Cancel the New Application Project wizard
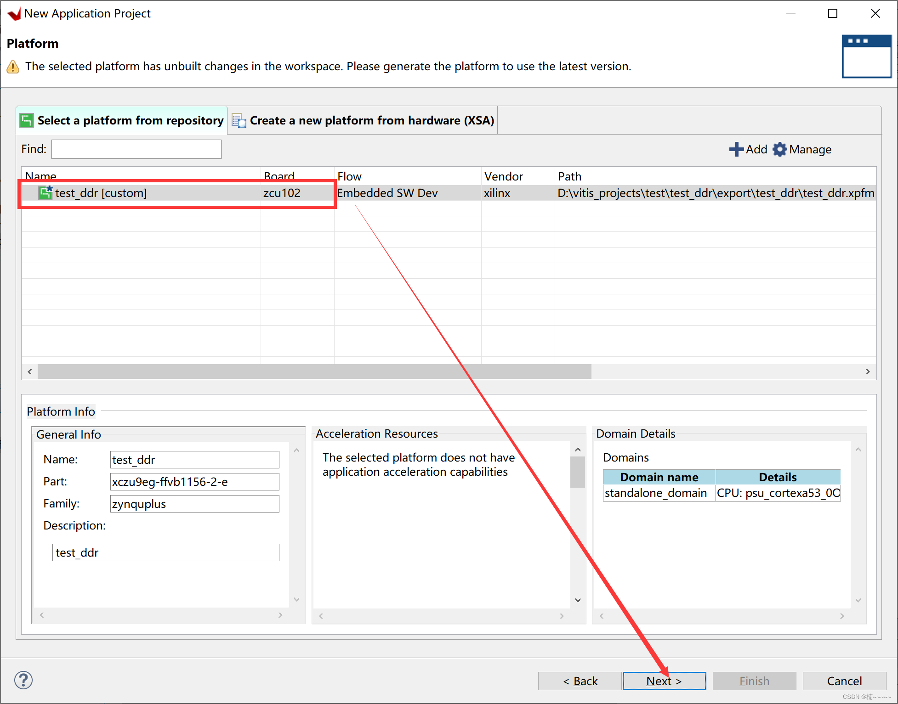Image resolution: width=898 pixels, height=704 pixels. click(844, 681)
